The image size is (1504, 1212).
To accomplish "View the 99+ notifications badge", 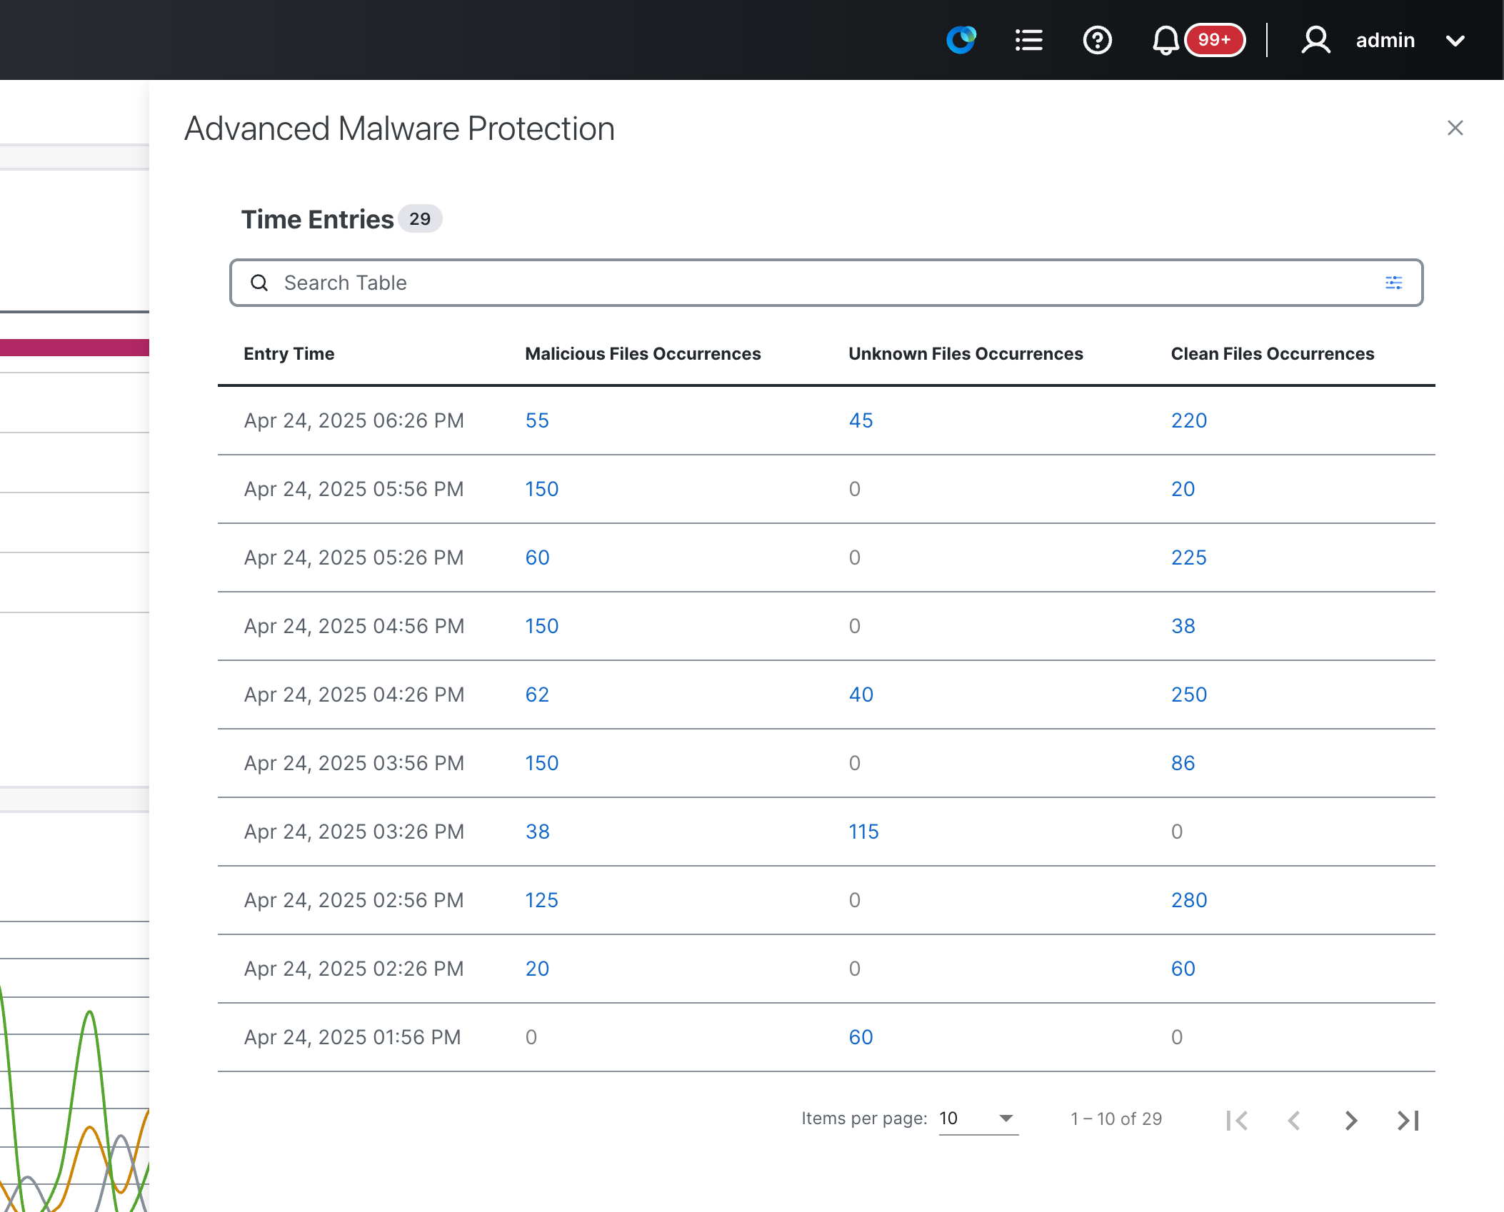I will tap(1215, 40).
